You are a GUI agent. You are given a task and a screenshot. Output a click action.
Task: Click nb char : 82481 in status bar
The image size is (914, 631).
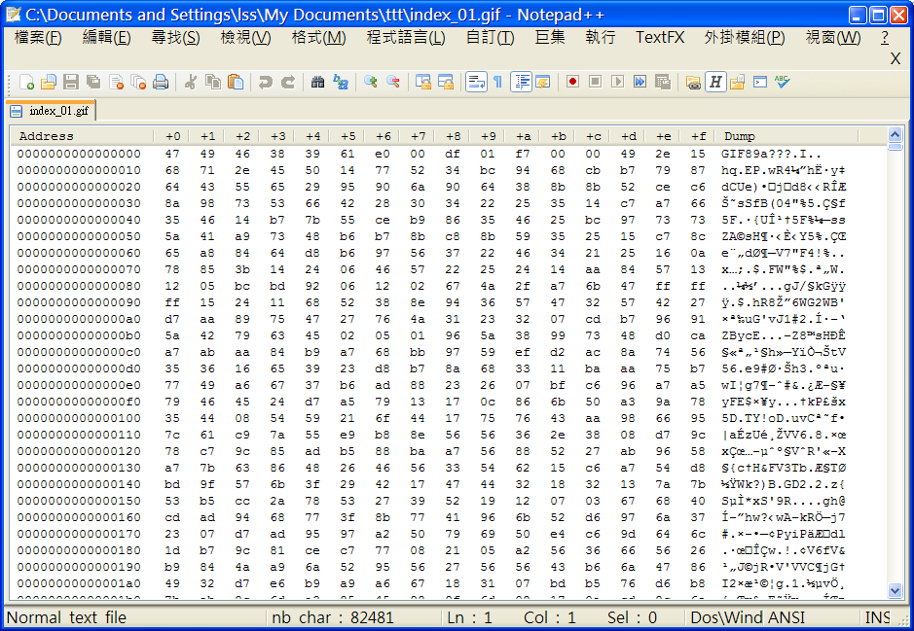[333, 617]
